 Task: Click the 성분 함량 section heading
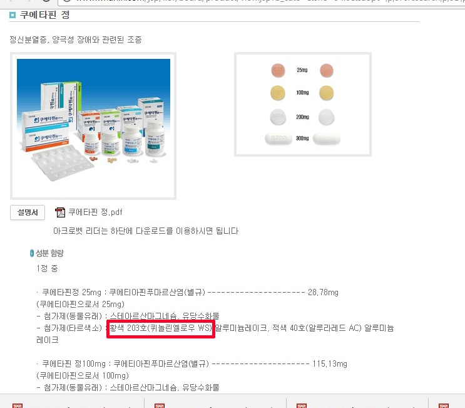[x=49, y=253]
